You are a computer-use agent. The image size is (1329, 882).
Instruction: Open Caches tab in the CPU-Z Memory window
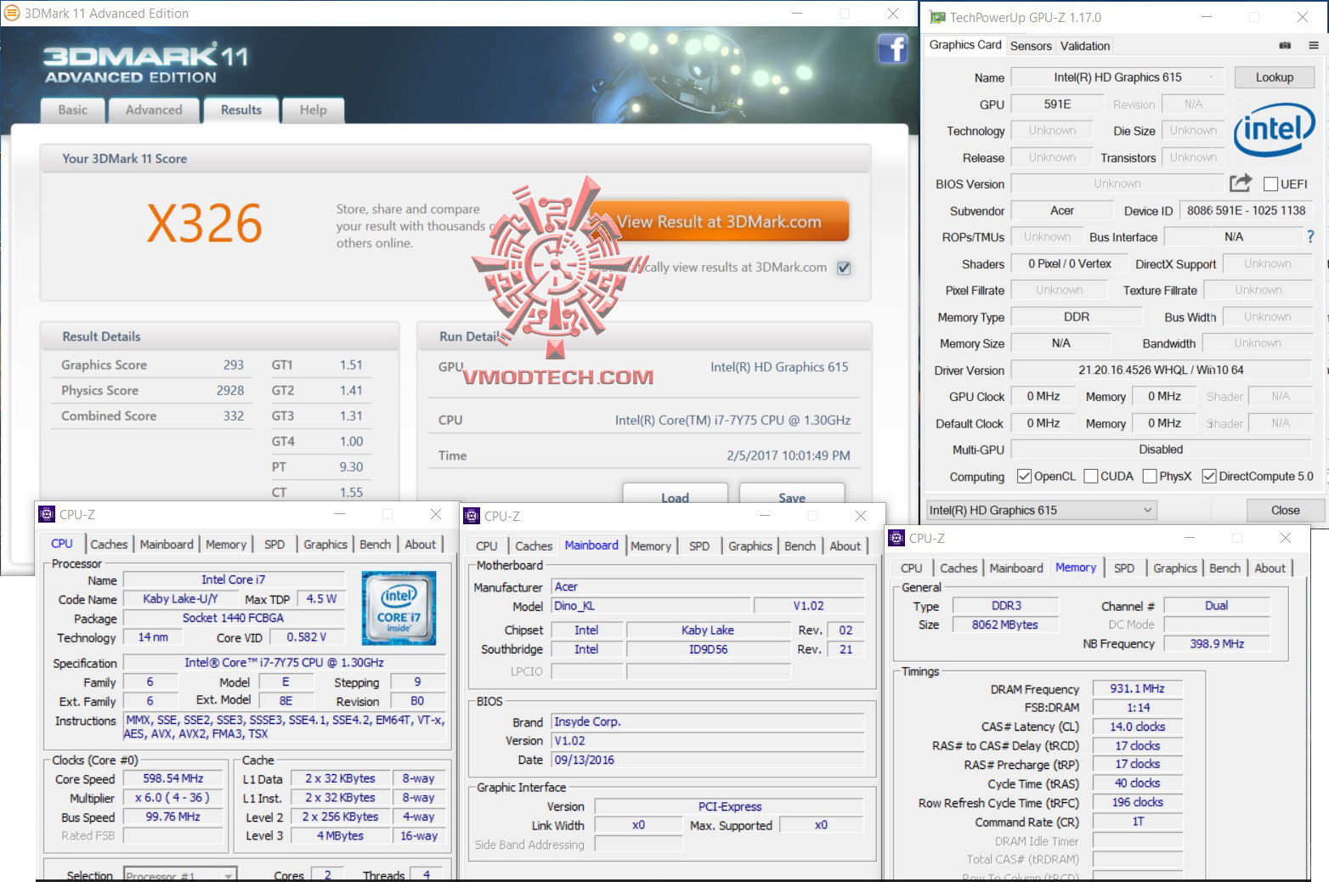tap(959, 568)
